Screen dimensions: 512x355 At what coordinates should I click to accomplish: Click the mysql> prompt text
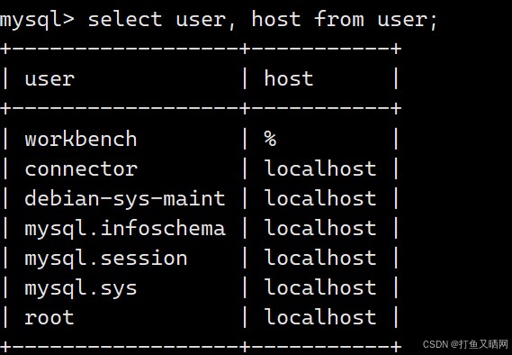pos(37,20)
